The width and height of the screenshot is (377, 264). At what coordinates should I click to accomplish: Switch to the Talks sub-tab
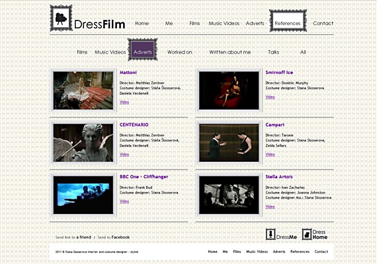[273, 52]
